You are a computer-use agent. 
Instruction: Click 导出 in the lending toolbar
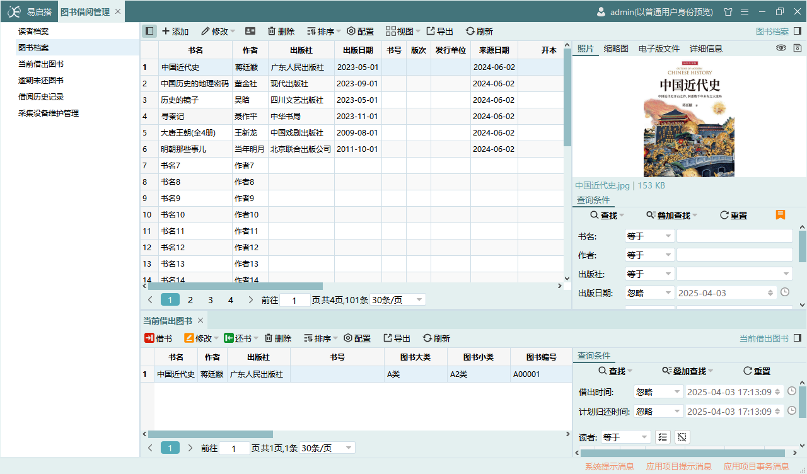397,338
